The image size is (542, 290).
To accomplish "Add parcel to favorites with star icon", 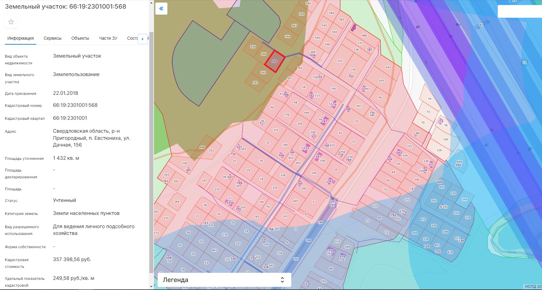I will pos(11,22).
